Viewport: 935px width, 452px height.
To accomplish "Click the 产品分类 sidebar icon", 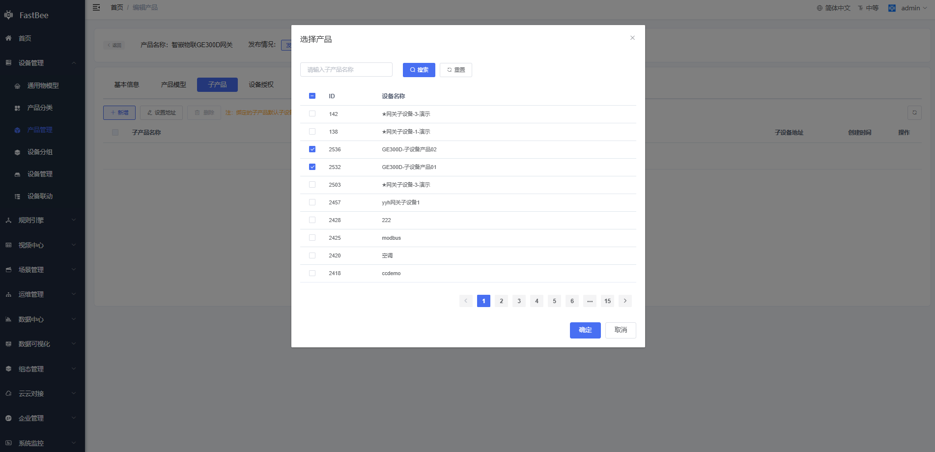I will 17,108.
